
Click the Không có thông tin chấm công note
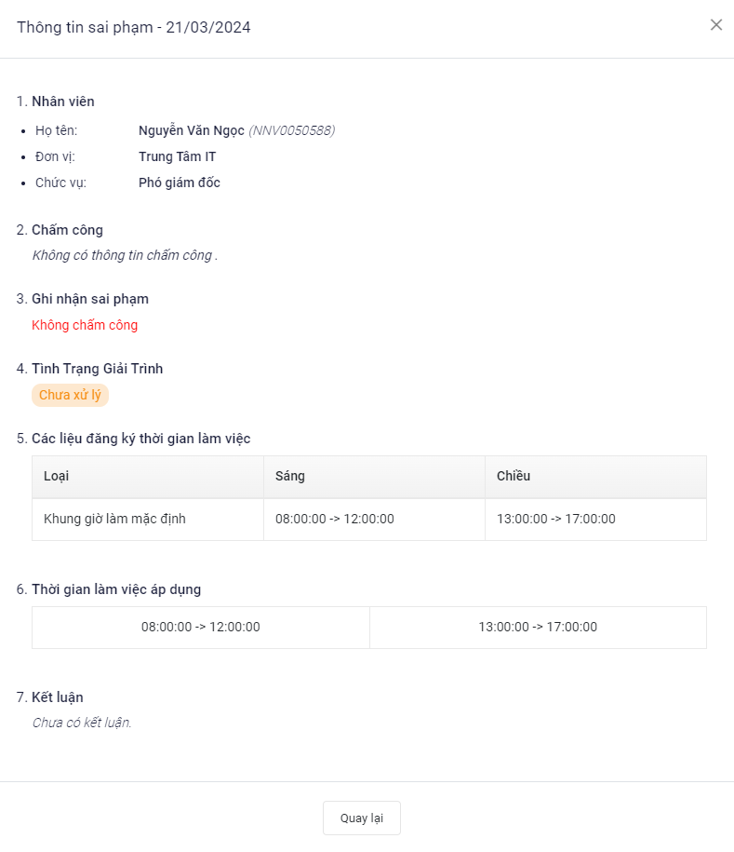coord(125,255)
